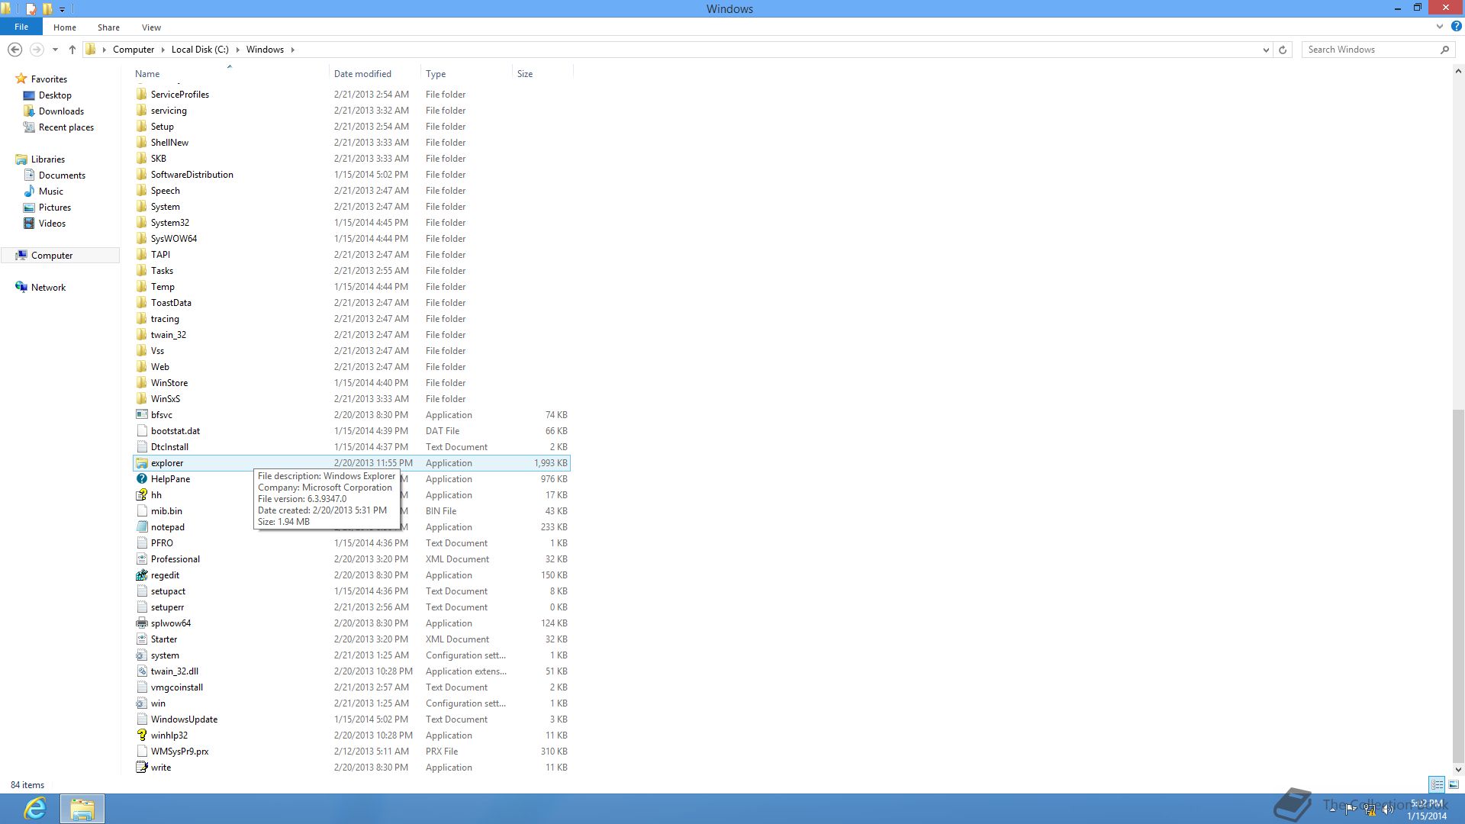This screenshot has height=824, width=1465.
Task: Open Explorer help question mark icon
Action: pyautogui.click(x=1456, y=27)
